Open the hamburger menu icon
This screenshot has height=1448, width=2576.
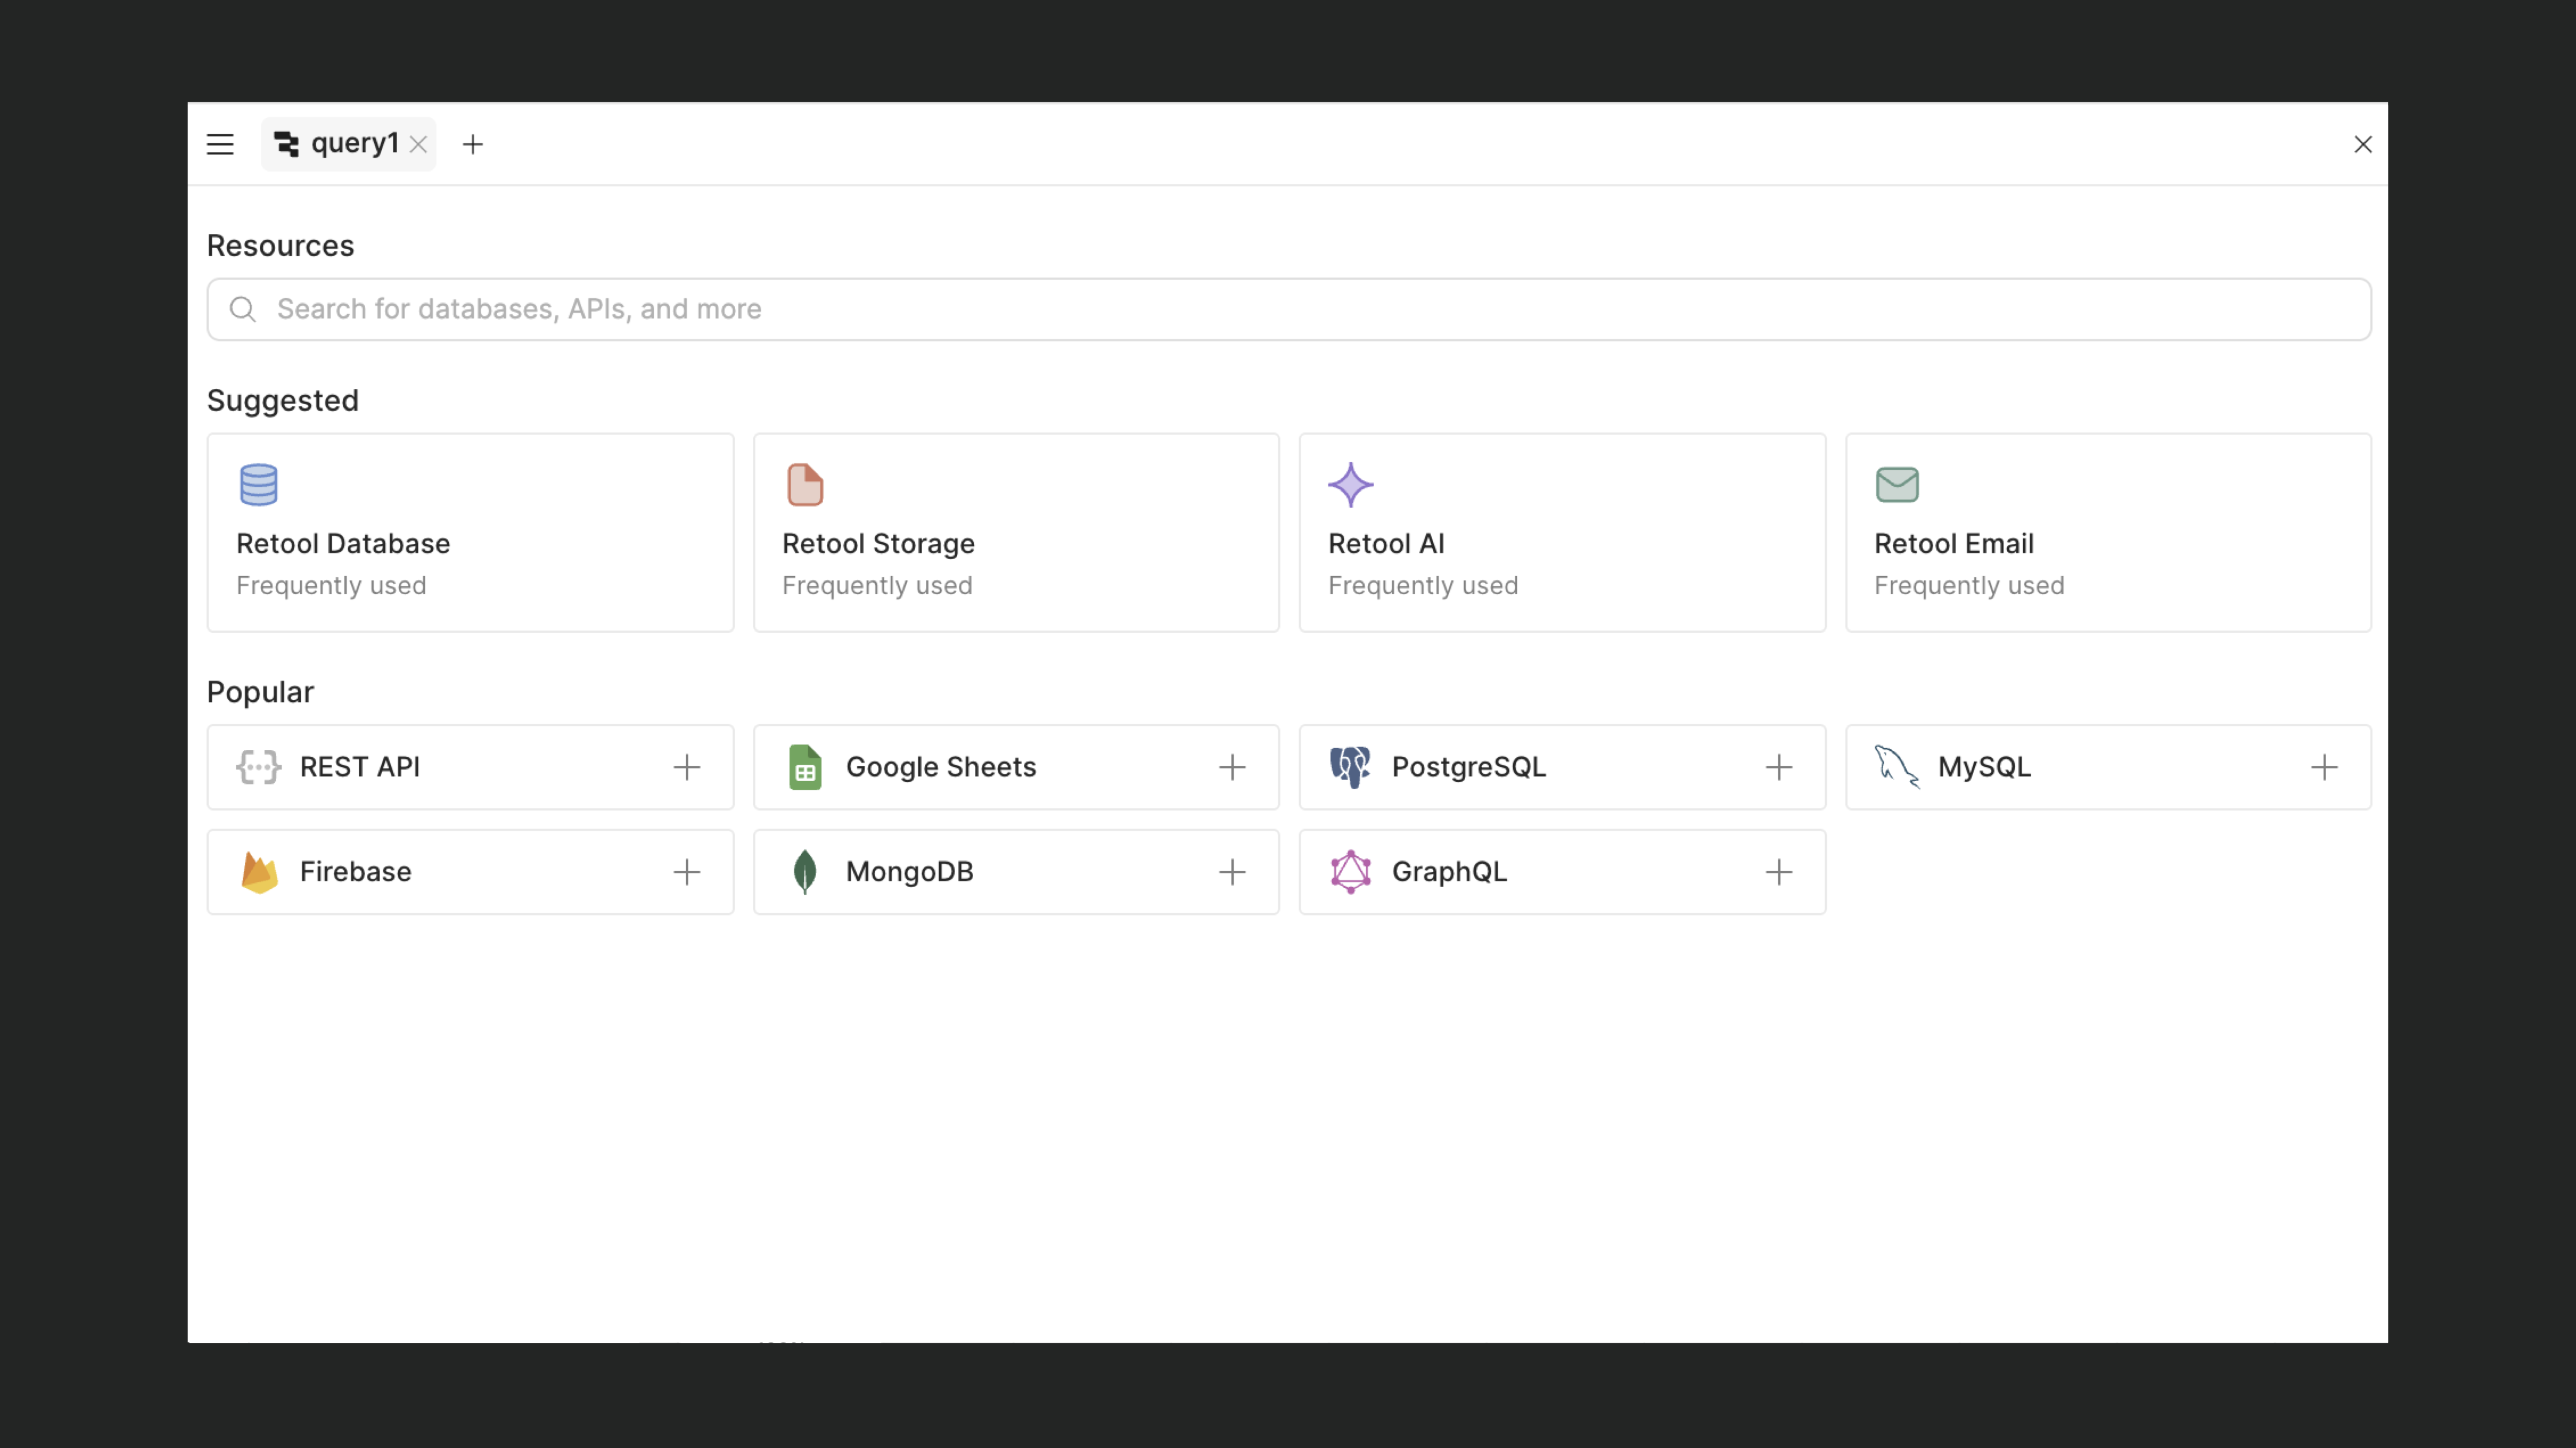click(x=220, y=144)
